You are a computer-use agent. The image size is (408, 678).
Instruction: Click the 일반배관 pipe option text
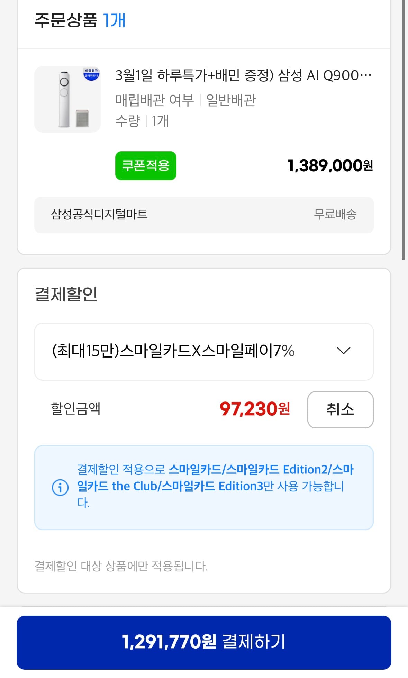tap(231, 100)
